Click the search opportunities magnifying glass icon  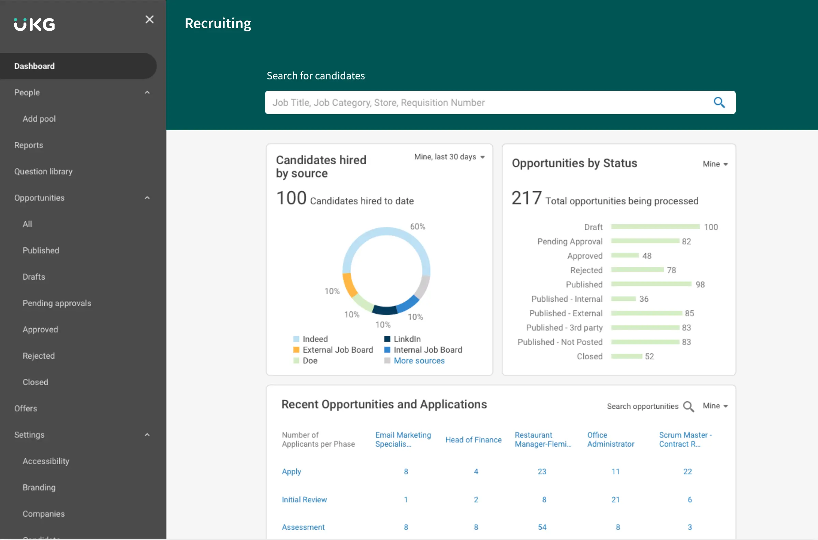(688, 406)
